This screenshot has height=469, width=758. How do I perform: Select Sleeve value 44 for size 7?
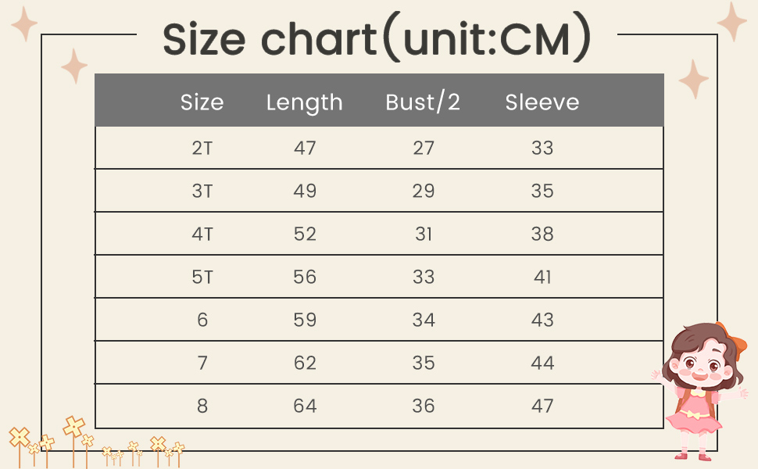pos(542,363)
